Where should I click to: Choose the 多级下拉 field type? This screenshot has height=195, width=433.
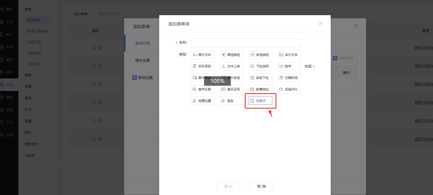(x=260, y=78)
